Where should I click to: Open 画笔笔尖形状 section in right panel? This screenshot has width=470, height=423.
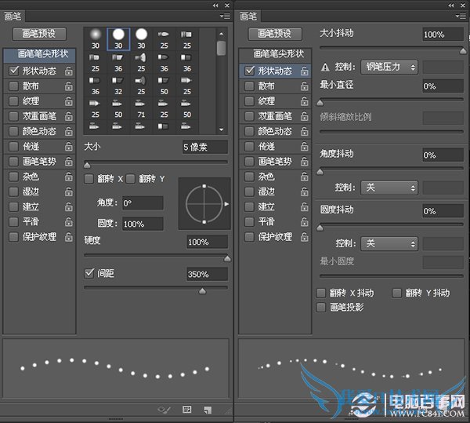[x=275, y=54]
